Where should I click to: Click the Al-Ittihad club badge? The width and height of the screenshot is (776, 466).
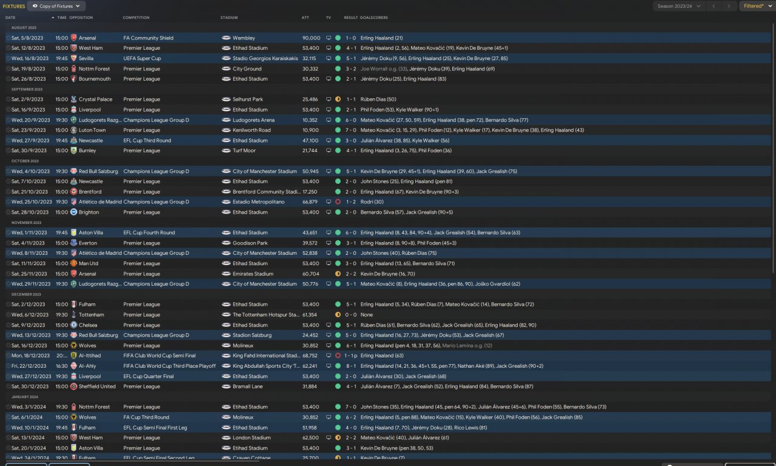tap(73, 356)
